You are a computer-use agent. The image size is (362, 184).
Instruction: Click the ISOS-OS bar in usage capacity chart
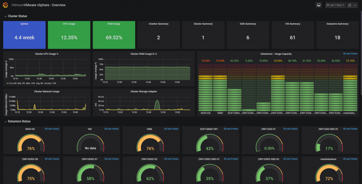(205, 87)
